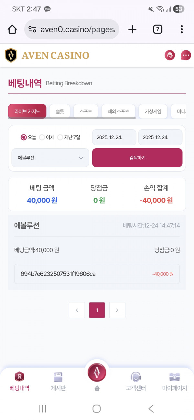Open the messages icon beside chat

pos(185,55)
